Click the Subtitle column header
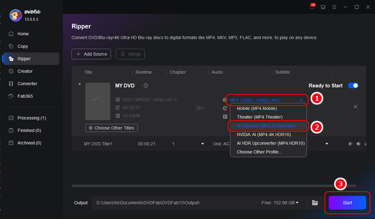Image resolution: width=375 pixels, height=219 pixels. 282,72
